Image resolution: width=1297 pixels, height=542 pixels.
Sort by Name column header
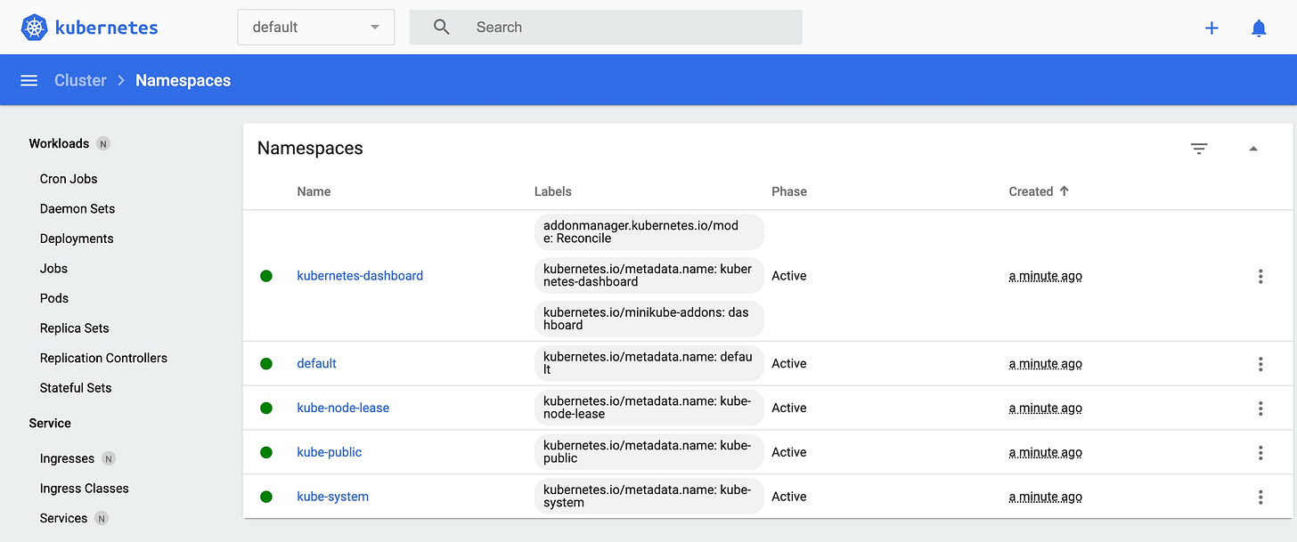coord(314,191)
